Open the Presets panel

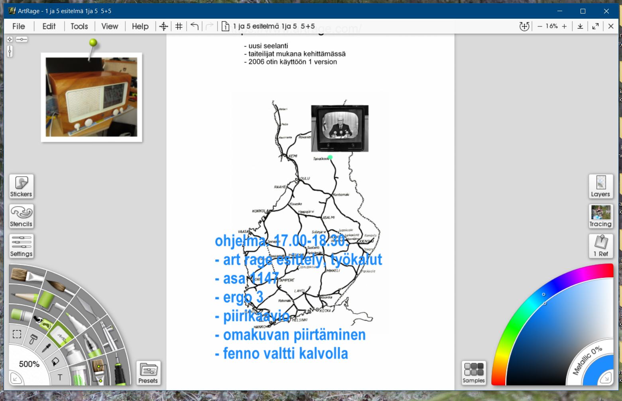[x=148, y=373]
